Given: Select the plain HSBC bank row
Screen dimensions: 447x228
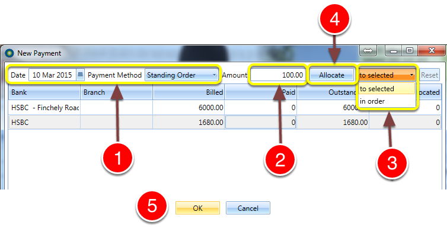Looking at the screenshot, I should point(225,123).
